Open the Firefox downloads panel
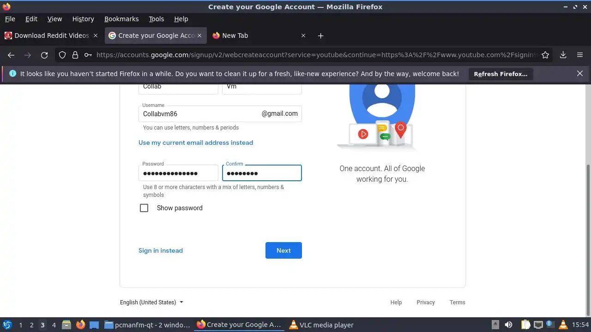The width and height of the screenshot is (591, 332). [x=563, y=55]
